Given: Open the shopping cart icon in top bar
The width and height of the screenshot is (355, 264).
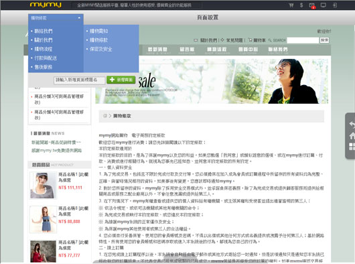Looking at the screenshot, I should click(291, 5).
